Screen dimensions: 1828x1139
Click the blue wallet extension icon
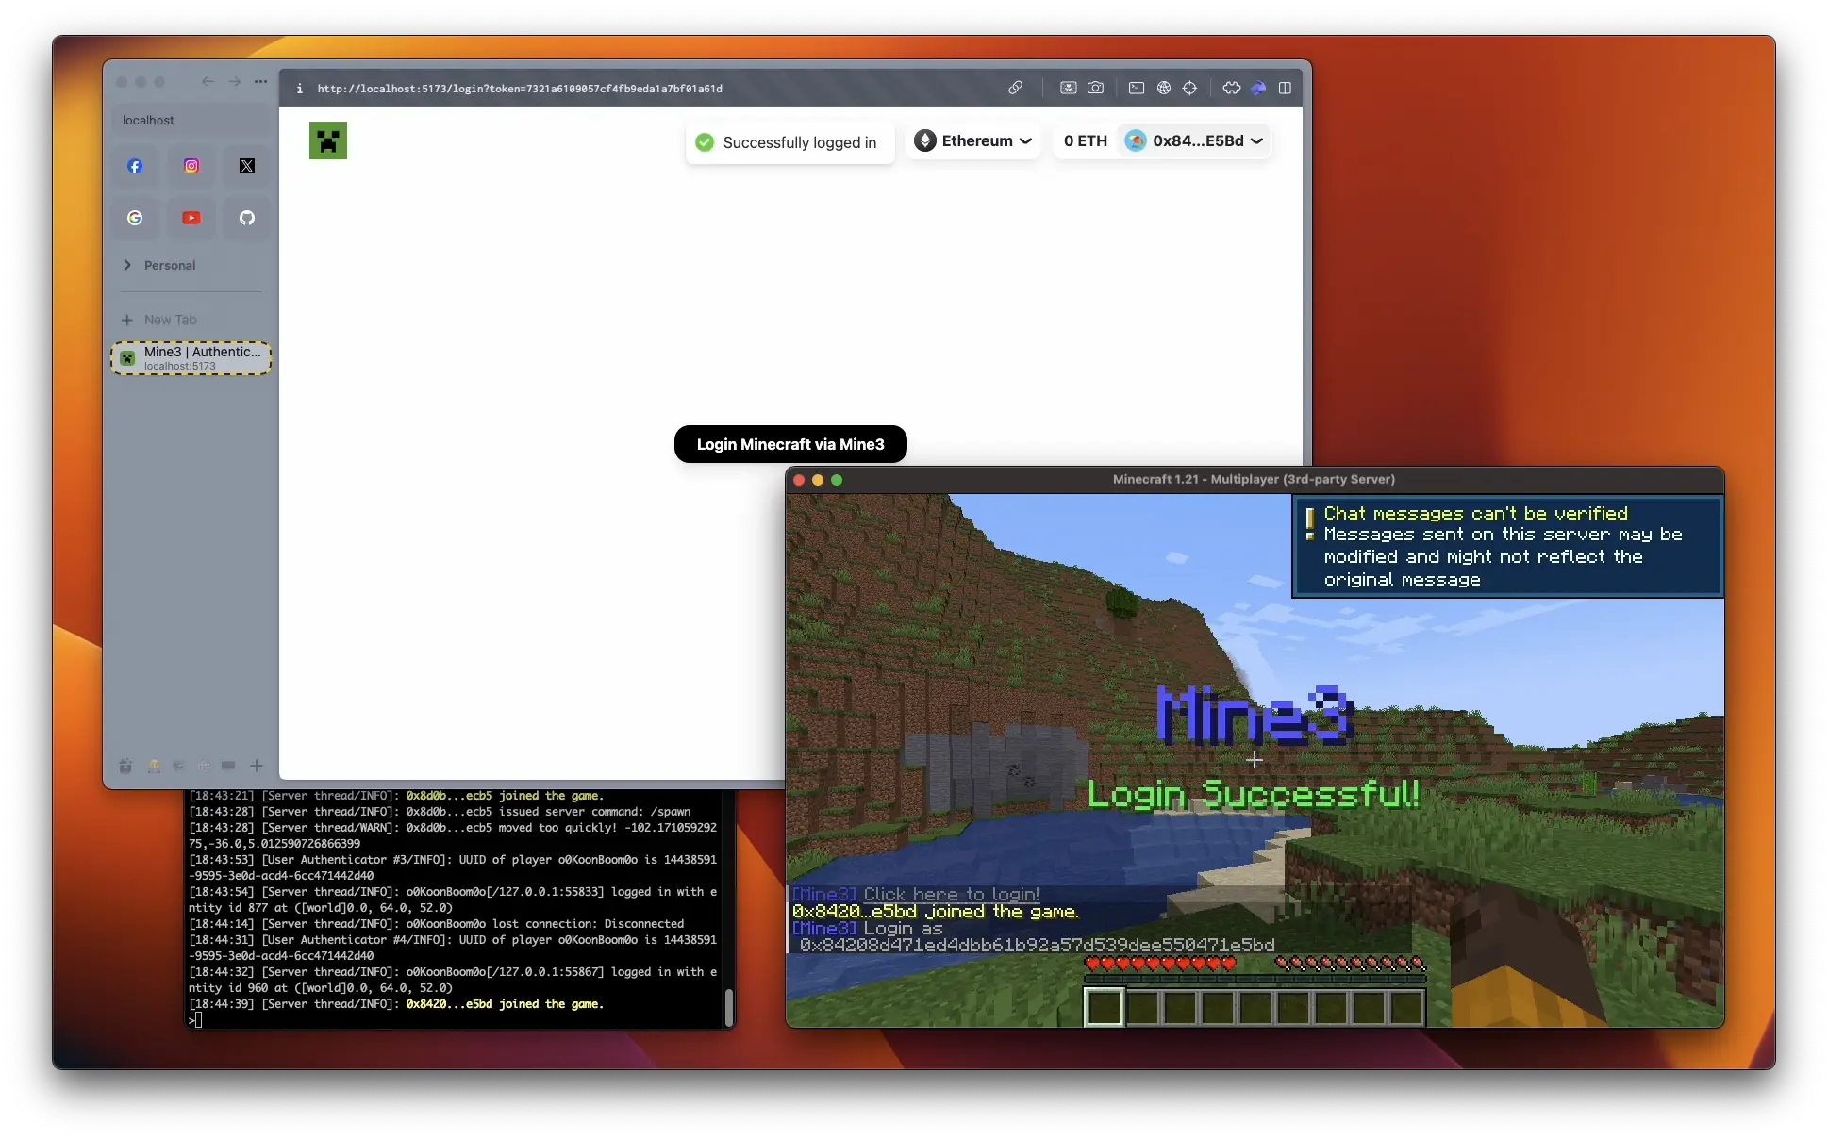1258,88
